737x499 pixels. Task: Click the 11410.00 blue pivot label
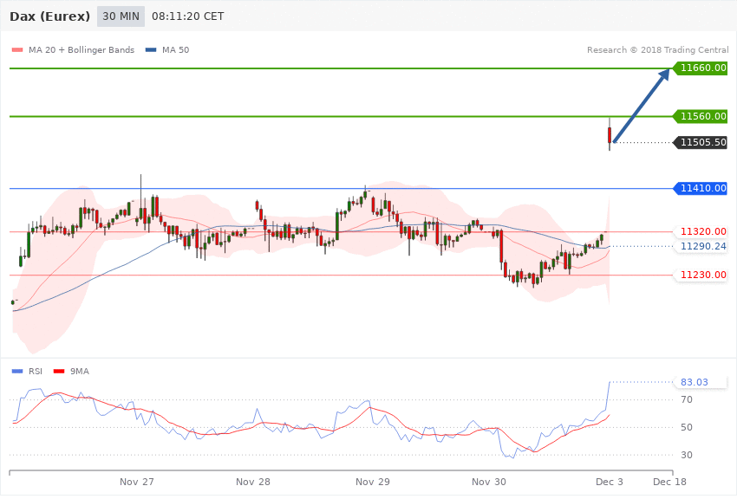tap(701, 188)
